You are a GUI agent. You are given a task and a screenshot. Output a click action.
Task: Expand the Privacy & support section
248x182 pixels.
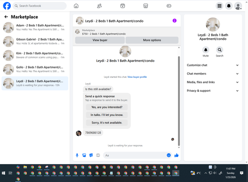pos(213,91)
